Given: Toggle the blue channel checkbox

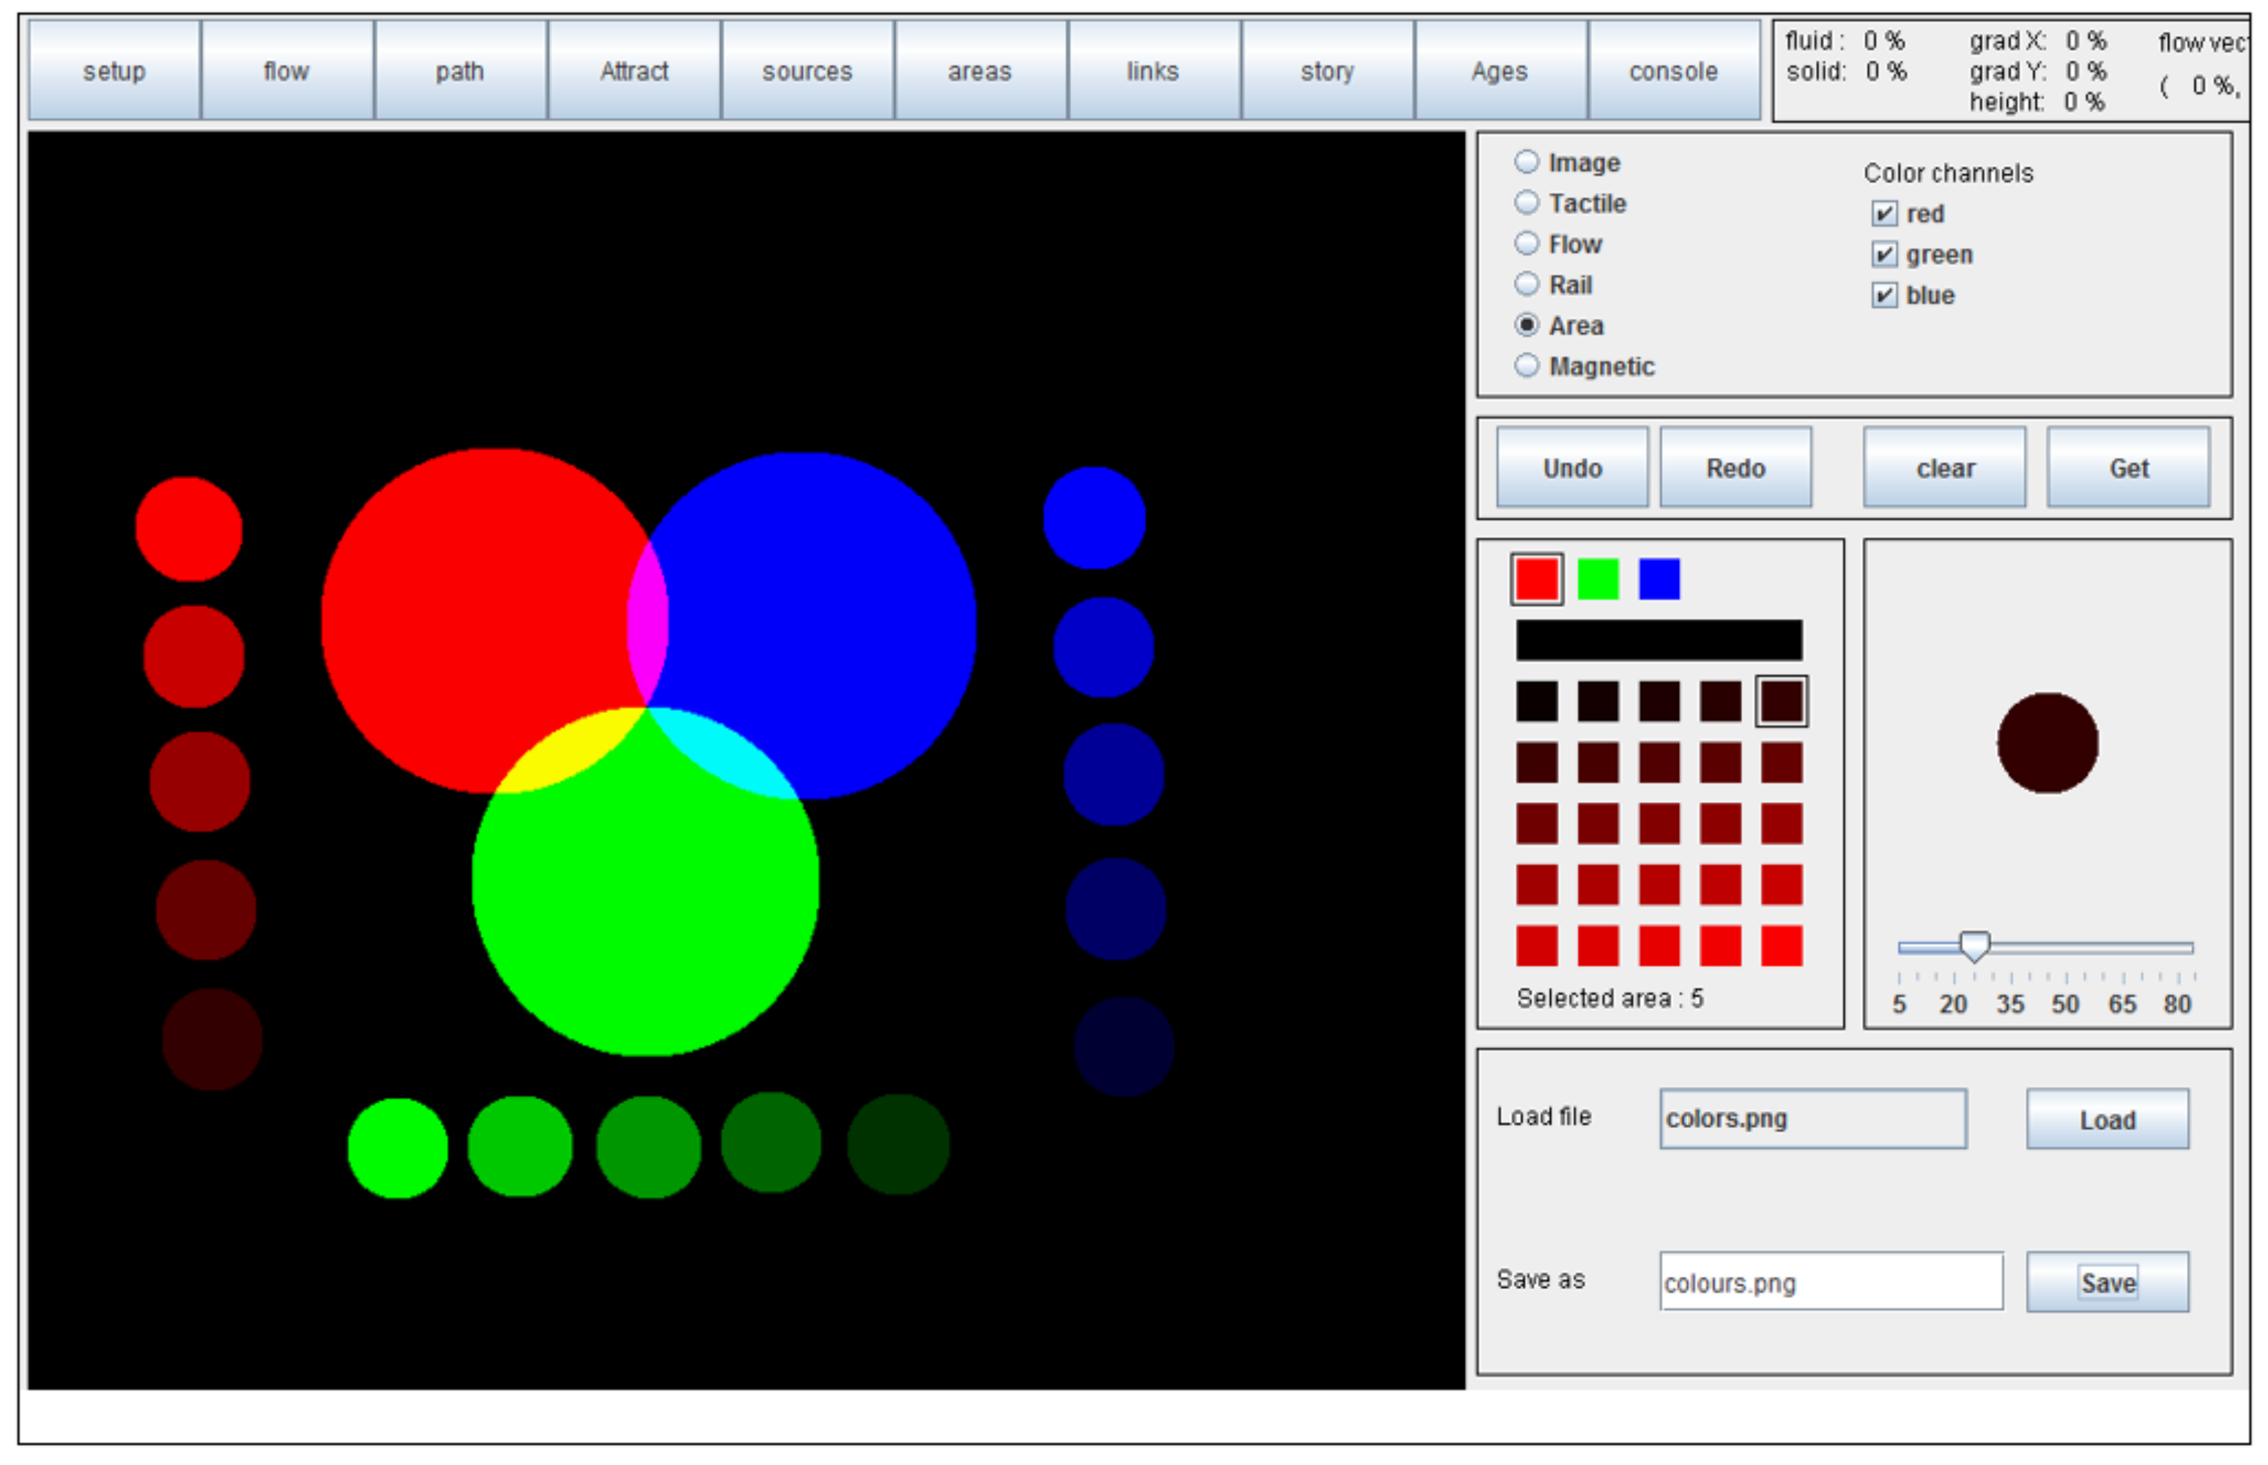Looking at the screenshot, I should (x=1883, y=295).
